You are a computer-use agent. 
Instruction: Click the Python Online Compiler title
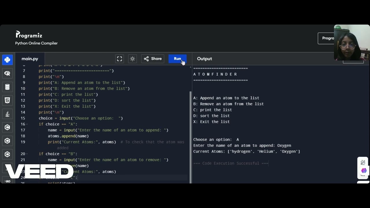[36, 43]
